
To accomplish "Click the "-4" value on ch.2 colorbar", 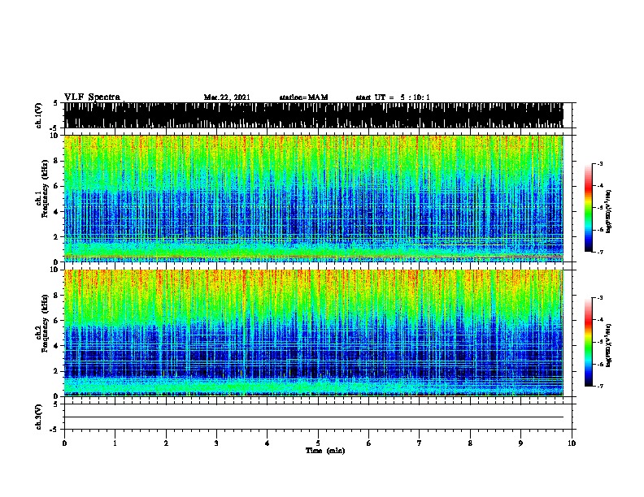I will pos(599,320).
